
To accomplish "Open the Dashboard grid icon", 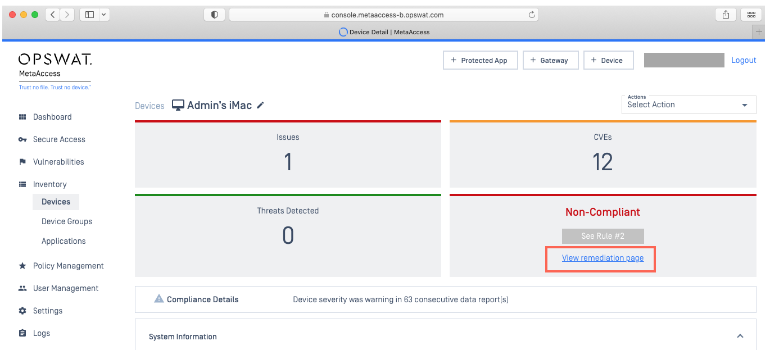I will tap(22, 117).
